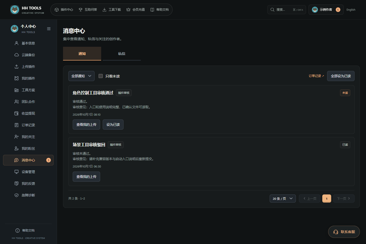Open 插件中心 in top navigation
The height and width of the screenshot is (244, 366).
click(64, 10)
